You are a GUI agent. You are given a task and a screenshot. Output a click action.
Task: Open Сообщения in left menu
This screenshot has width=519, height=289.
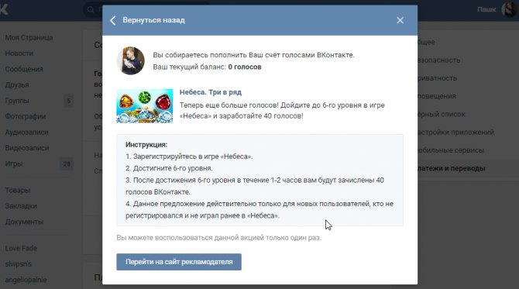(24, 69)
